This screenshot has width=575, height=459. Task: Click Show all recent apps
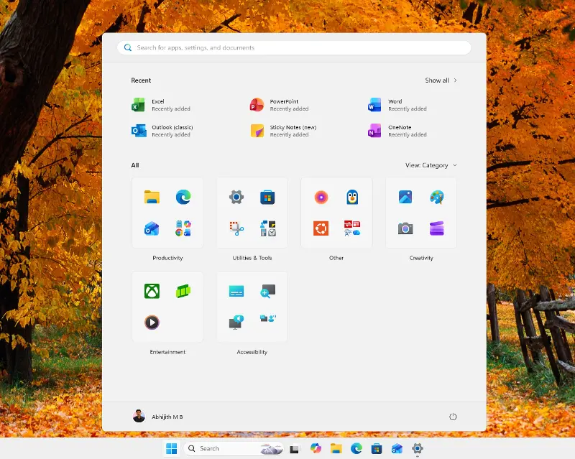tap(441, 80)
